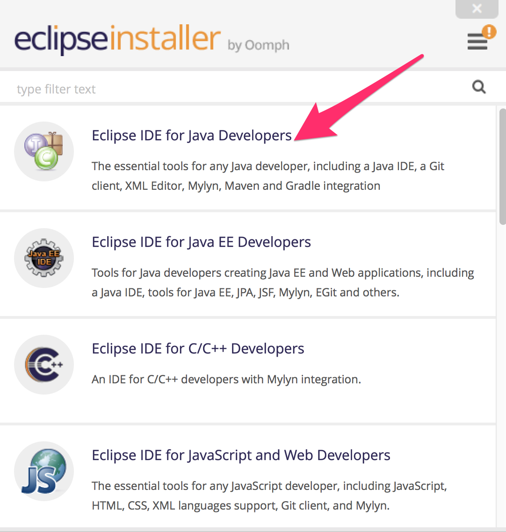Select the Eclipse IDE for Java Developers product icon
The image size is (506, 532).
point(43,151)
